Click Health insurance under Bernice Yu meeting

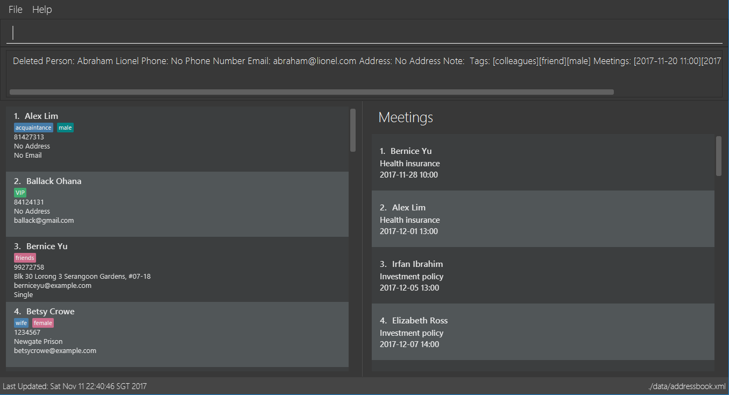[x=410, y=164]
